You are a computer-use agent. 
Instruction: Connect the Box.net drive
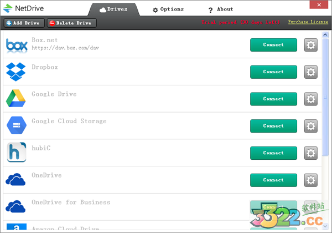point(273,45)
